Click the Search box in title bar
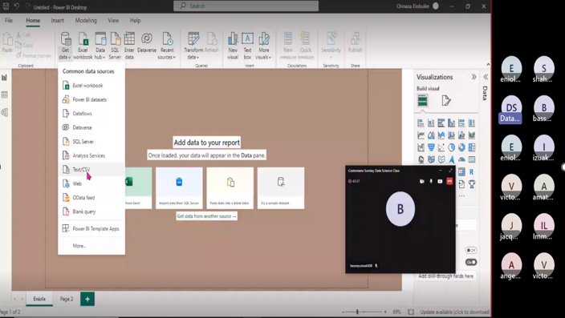Image resolution: width=565 pixels, height=318 pixels. point(246,6)
